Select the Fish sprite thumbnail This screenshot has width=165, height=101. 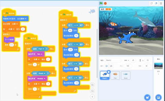coord(115,75)
